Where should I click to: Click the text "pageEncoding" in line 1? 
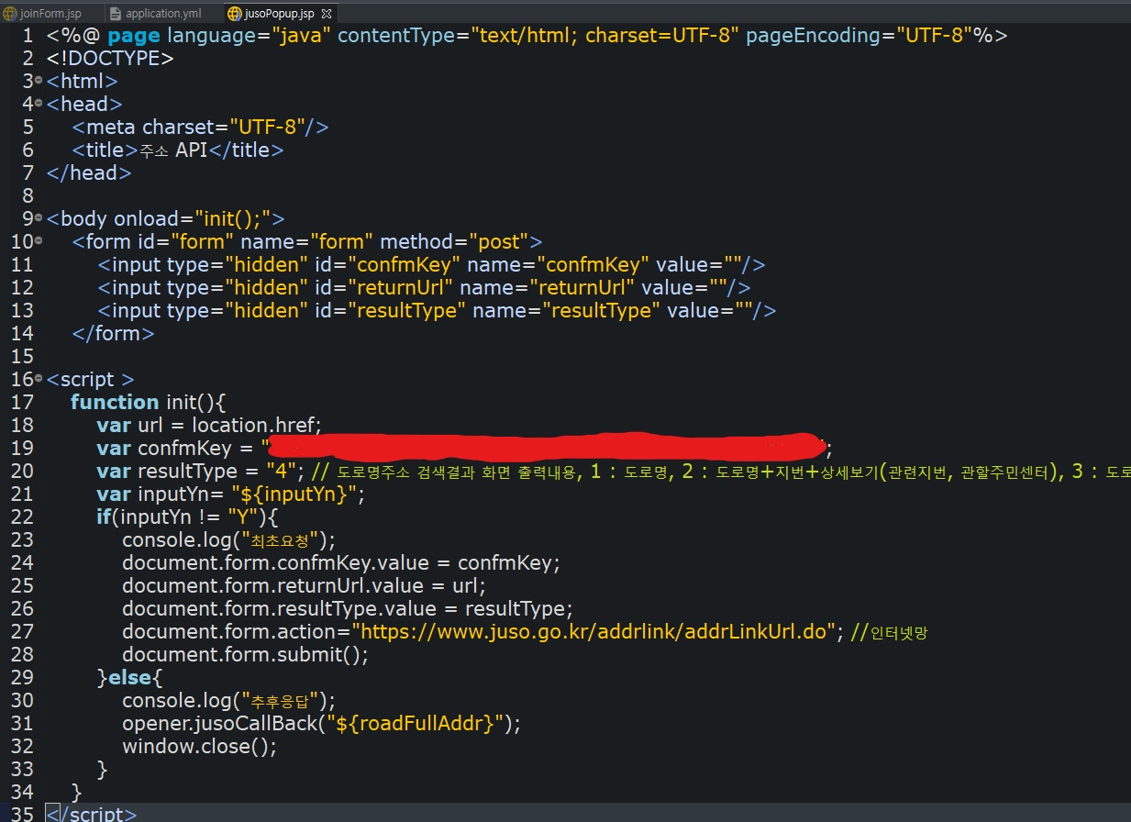(x=814, y=36)
